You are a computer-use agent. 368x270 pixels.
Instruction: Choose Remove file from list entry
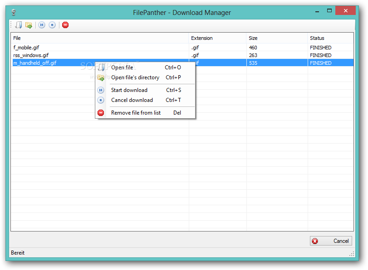click(x=145, y=113)
